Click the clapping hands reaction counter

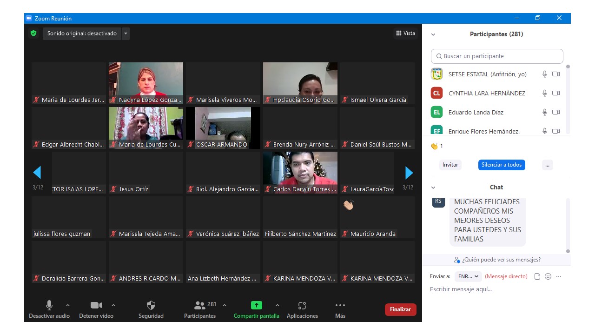[436, 146]
